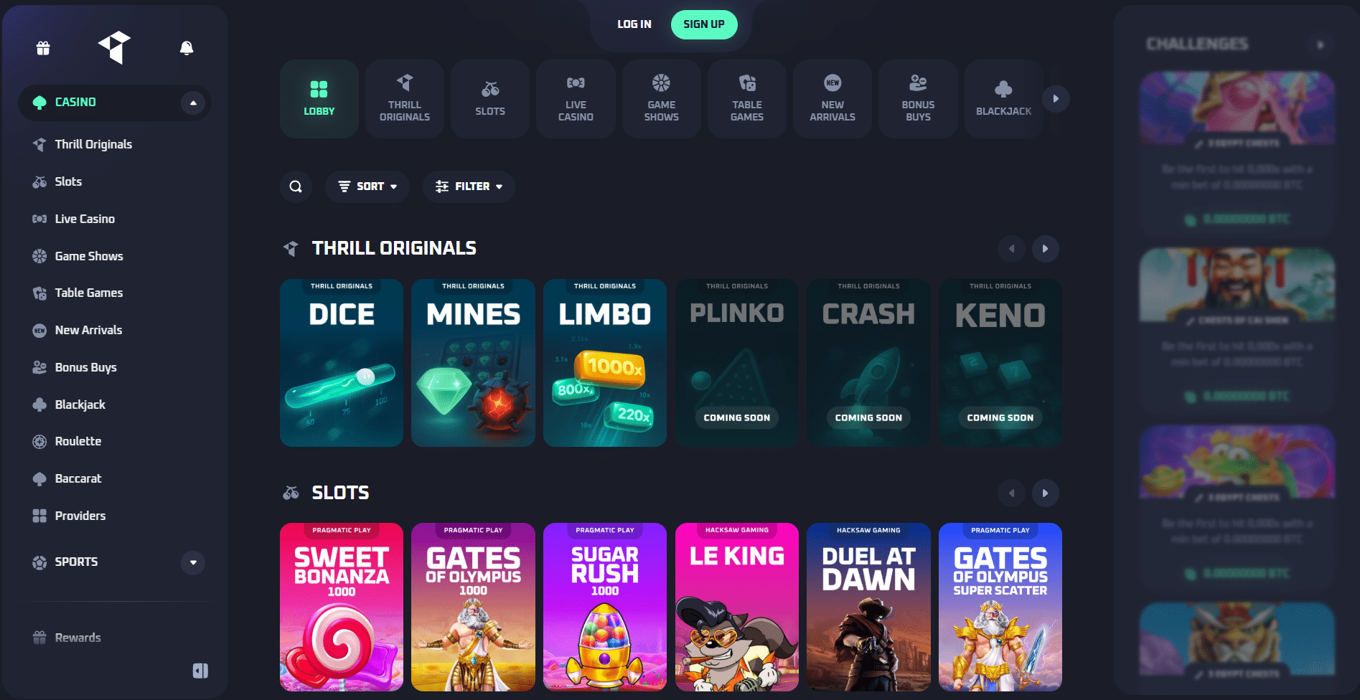Click the Sign Up button
The width and height of the screenshot is (1360, 700).
click(x=704, y=24)
